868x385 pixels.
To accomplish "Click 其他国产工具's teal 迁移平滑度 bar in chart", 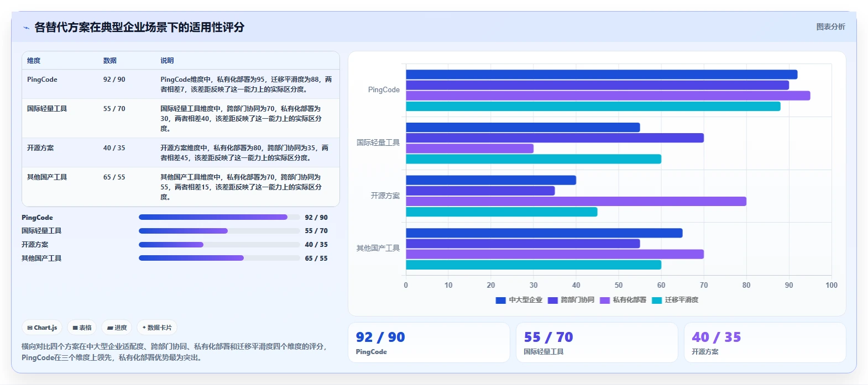I will pos(534,265).
